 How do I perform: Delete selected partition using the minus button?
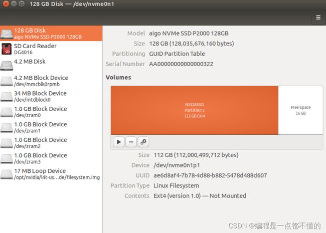(131, 142)
